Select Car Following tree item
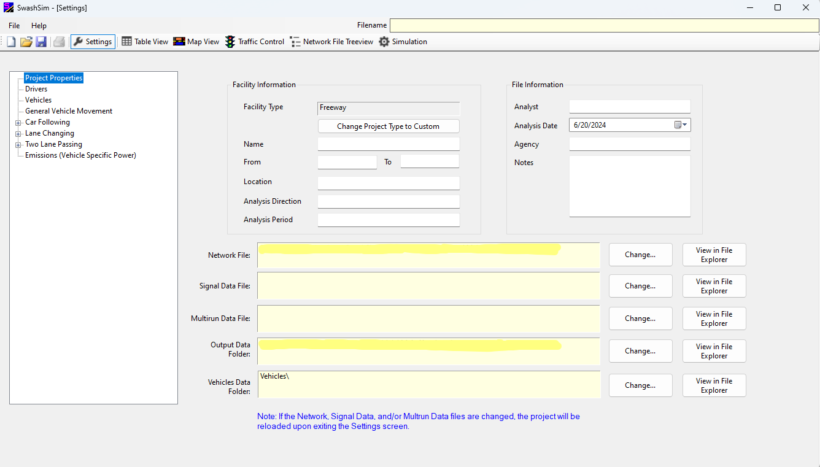Viewport: 820px width, 467px height. coord(47,122)
